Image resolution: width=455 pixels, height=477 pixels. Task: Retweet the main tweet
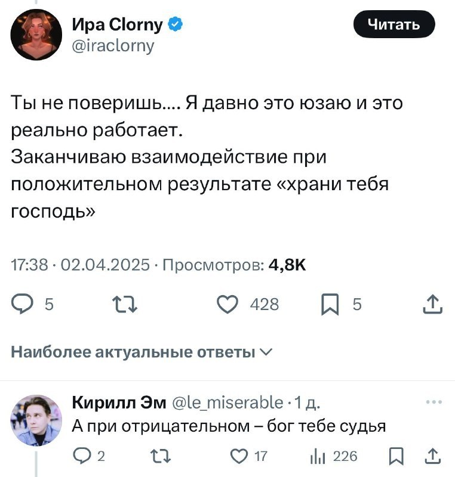point(125,304)
